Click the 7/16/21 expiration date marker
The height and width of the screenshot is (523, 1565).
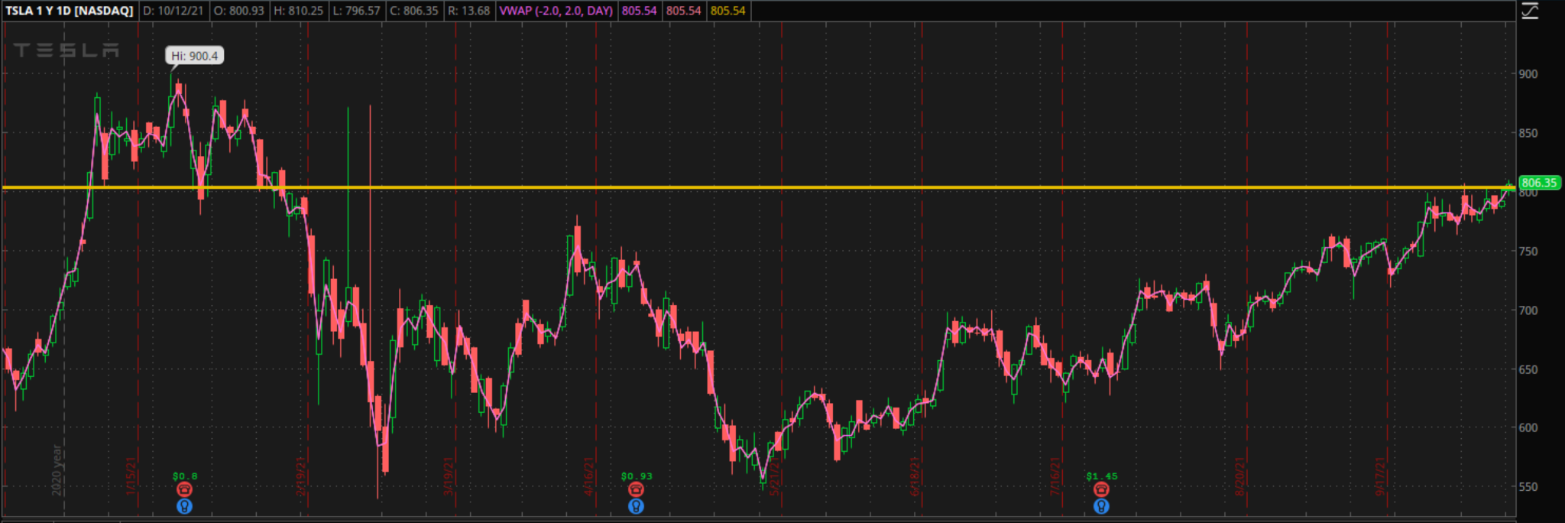[1055, 476]
